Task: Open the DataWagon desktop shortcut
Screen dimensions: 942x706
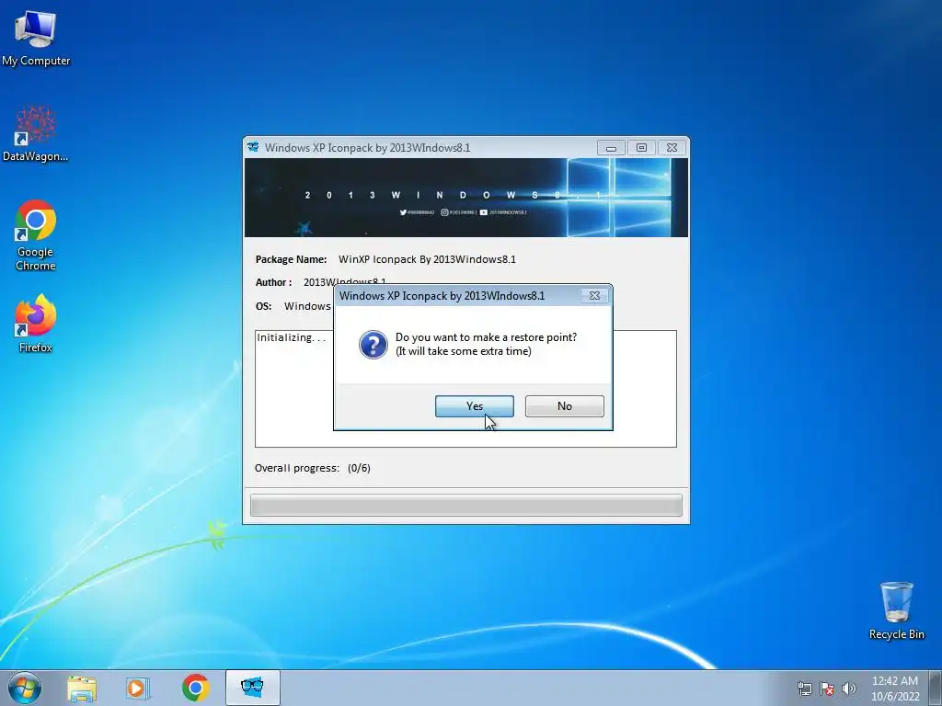Action: pyautogui.click(x=36, y=133)
